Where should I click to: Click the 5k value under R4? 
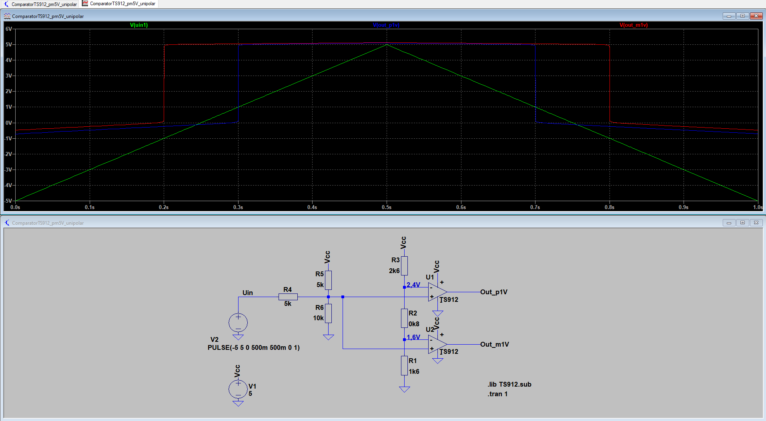pyautogui.click(x=288, y=303)
